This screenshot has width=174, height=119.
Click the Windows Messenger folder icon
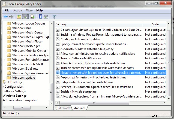click(x=9, y=46)
